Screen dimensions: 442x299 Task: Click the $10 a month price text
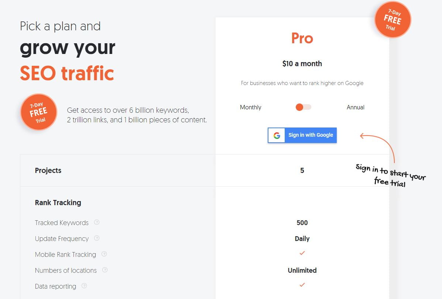302,64
